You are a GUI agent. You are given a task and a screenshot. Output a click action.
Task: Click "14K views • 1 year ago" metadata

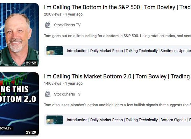point(63,83)
